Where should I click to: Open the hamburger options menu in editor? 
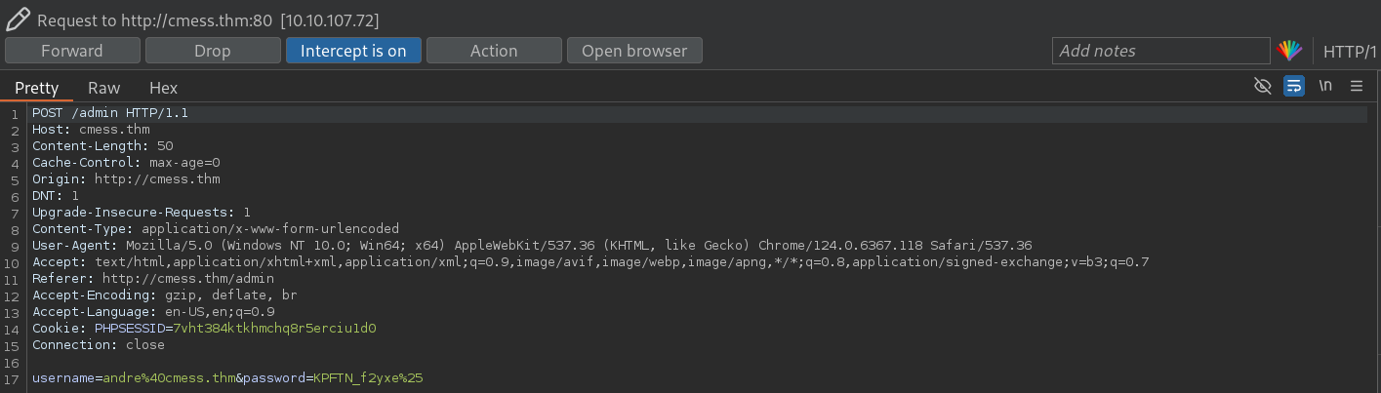tap(1357, 86)
